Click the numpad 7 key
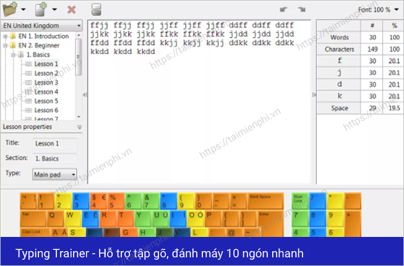The width and height of the screenshot is (404, 266). 300,218
